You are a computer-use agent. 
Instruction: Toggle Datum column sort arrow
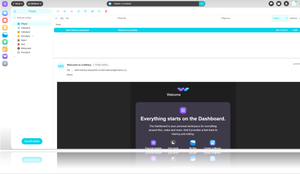click(x=287, y=18)
